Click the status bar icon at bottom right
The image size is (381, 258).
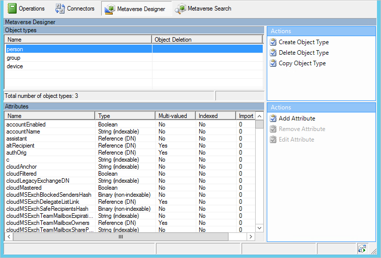[362, 248]
